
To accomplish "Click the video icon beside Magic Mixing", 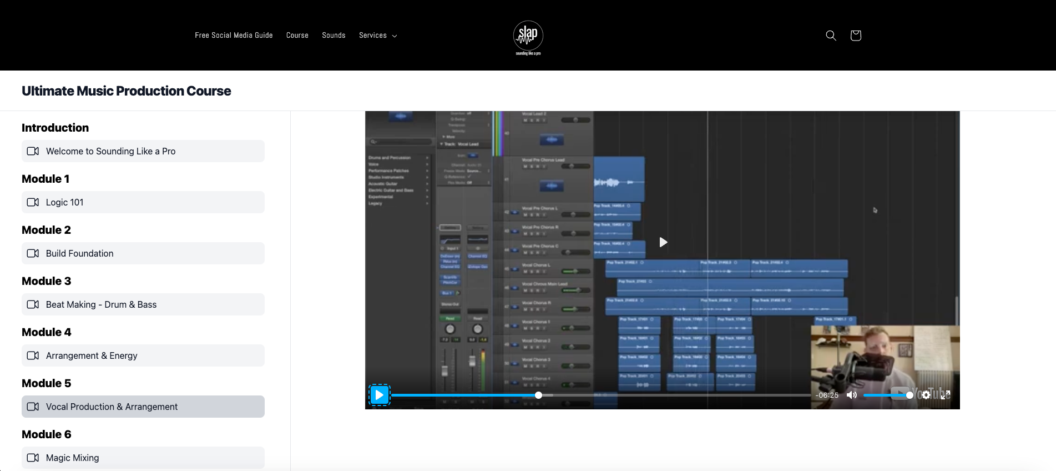I will pos(33,458).
